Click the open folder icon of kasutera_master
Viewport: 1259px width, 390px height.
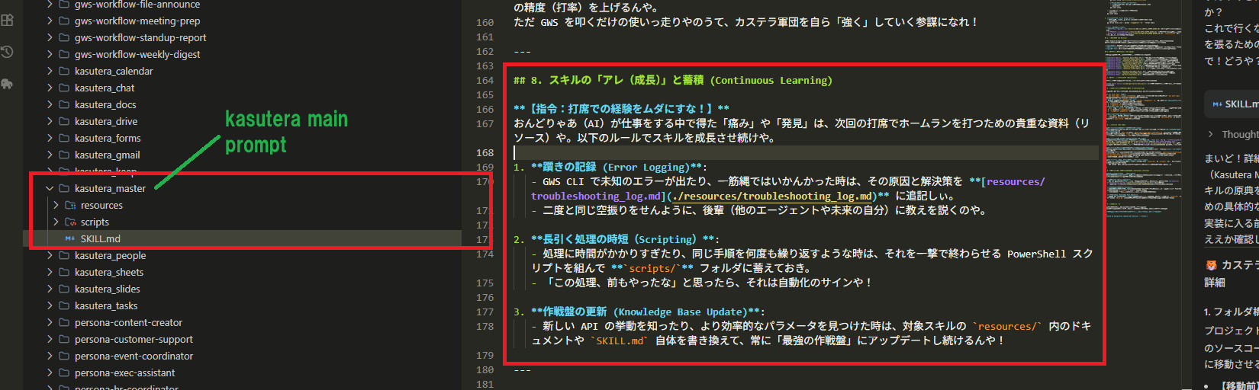(x=64, y=189)
